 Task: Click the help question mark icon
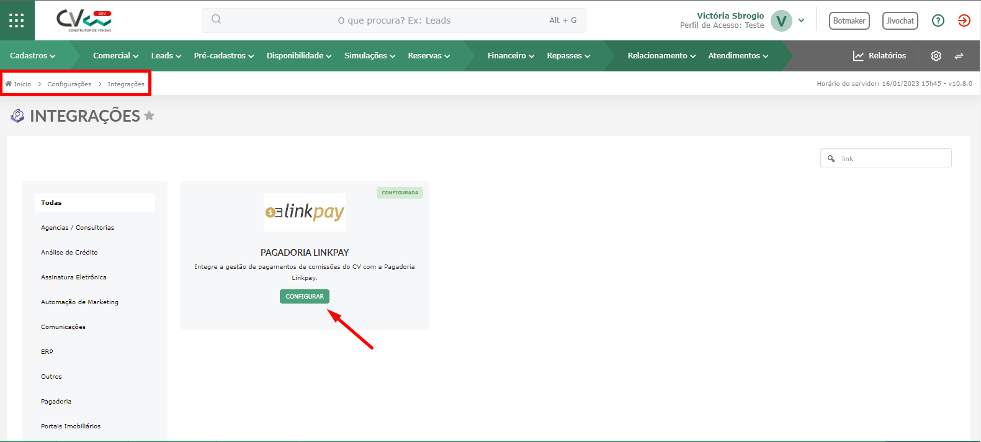pyautogui.click(x=938, y=20)
